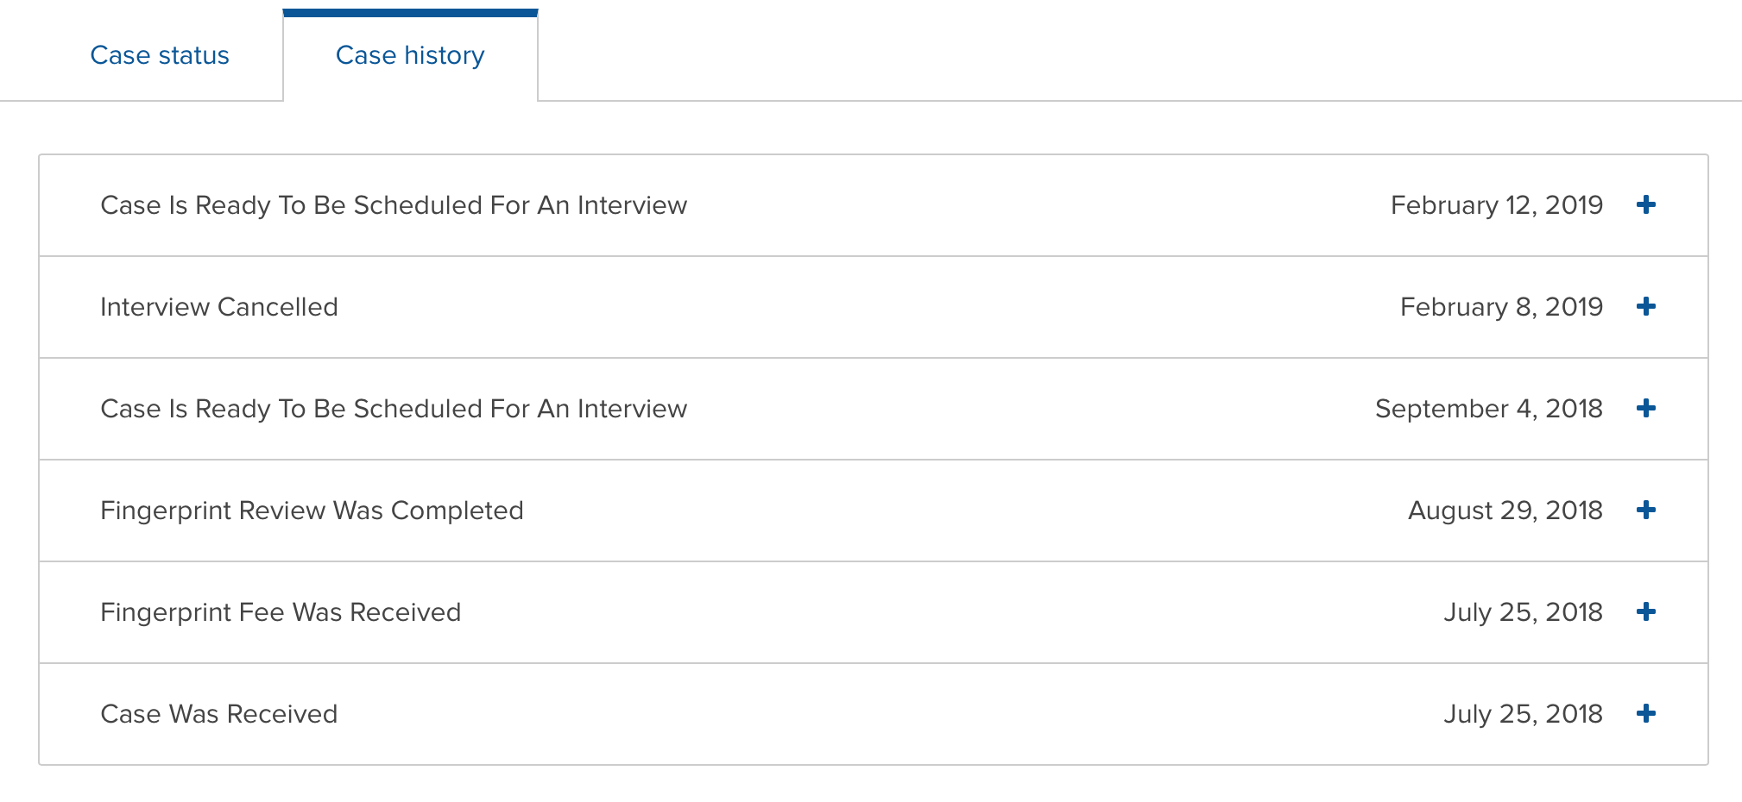Click the plus icon beside Interview Cancelled
Screen dimensions: 1742x802
[x=1646, y=306]
